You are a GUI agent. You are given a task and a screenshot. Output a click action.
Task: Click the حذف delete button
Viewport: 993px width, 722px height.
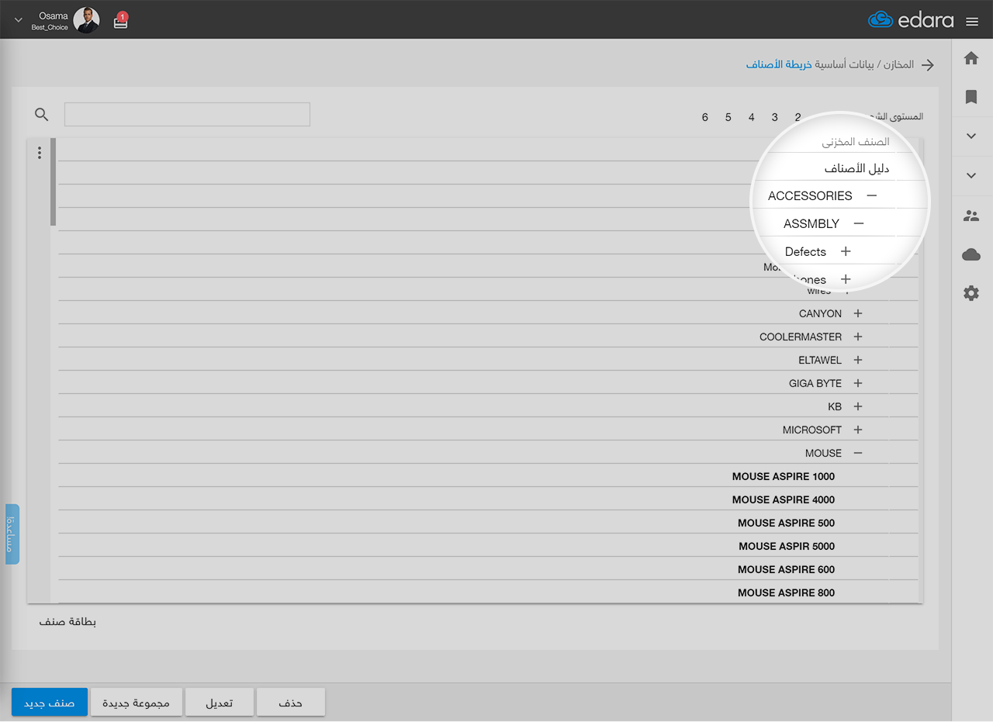click(291, 703)
